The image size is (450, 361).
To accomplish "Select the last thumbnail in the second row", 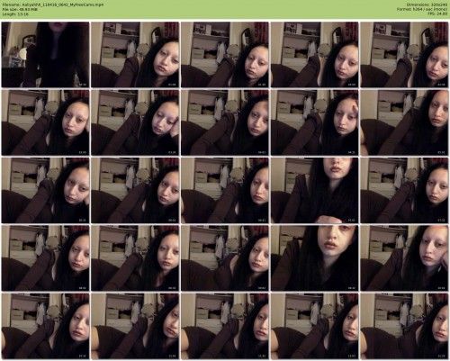I will coord(404,122).
